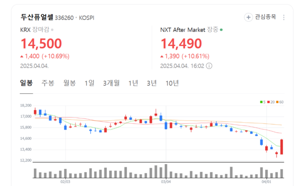Open the 1일 chart tab
Viewport: 294px width, 186px height.
coord(90,83)
